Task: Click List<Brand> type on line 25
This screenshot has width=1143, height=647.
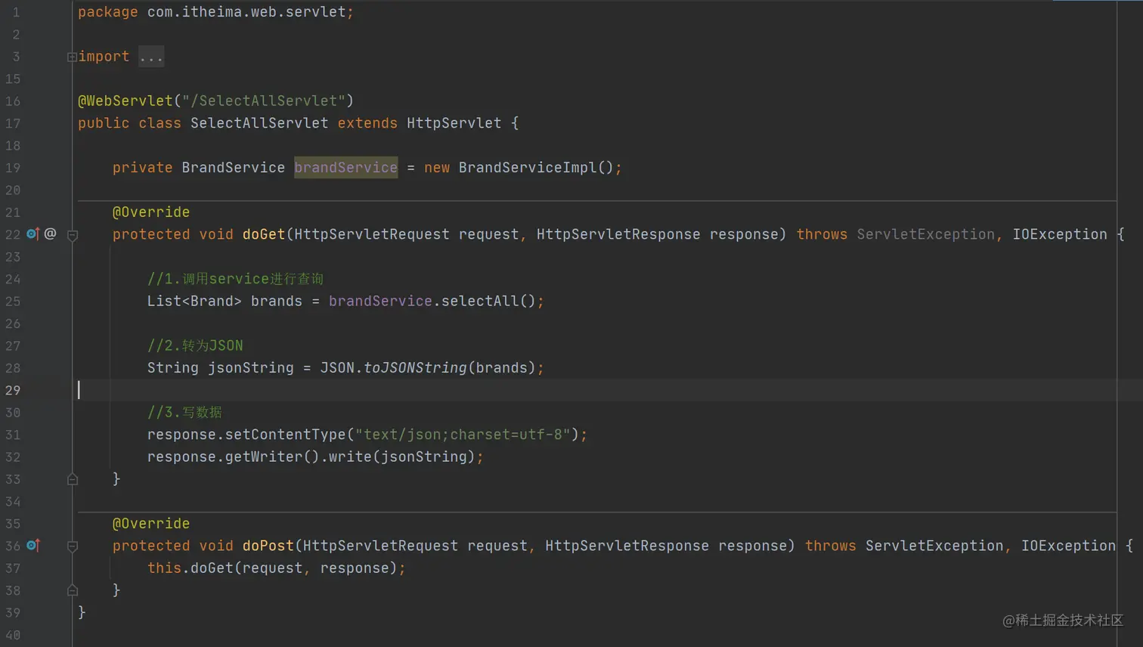Action: 194,301
